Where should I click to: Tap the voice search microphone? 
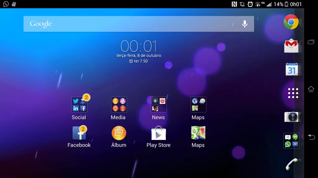click(245, 24)
